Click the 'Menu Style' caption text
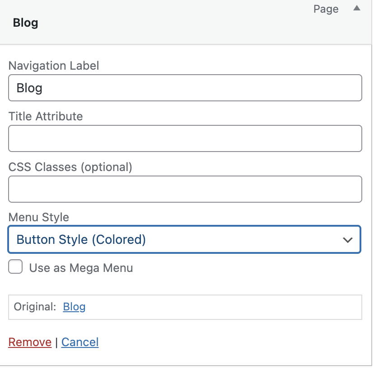The width and height of the screenshot is (374, 371). pyautogui.click(x=38, y=217)
